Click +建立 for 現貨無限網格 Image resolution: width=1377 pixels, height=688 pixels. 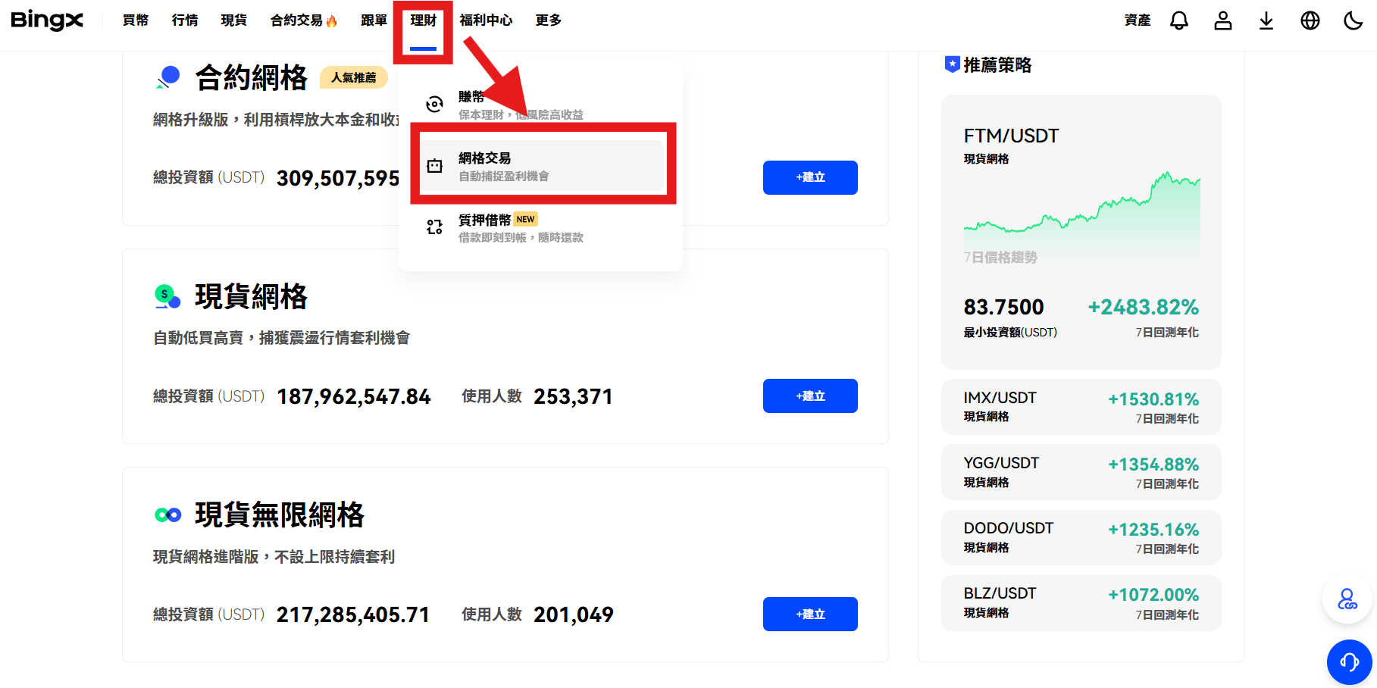[x=809, y=614]
